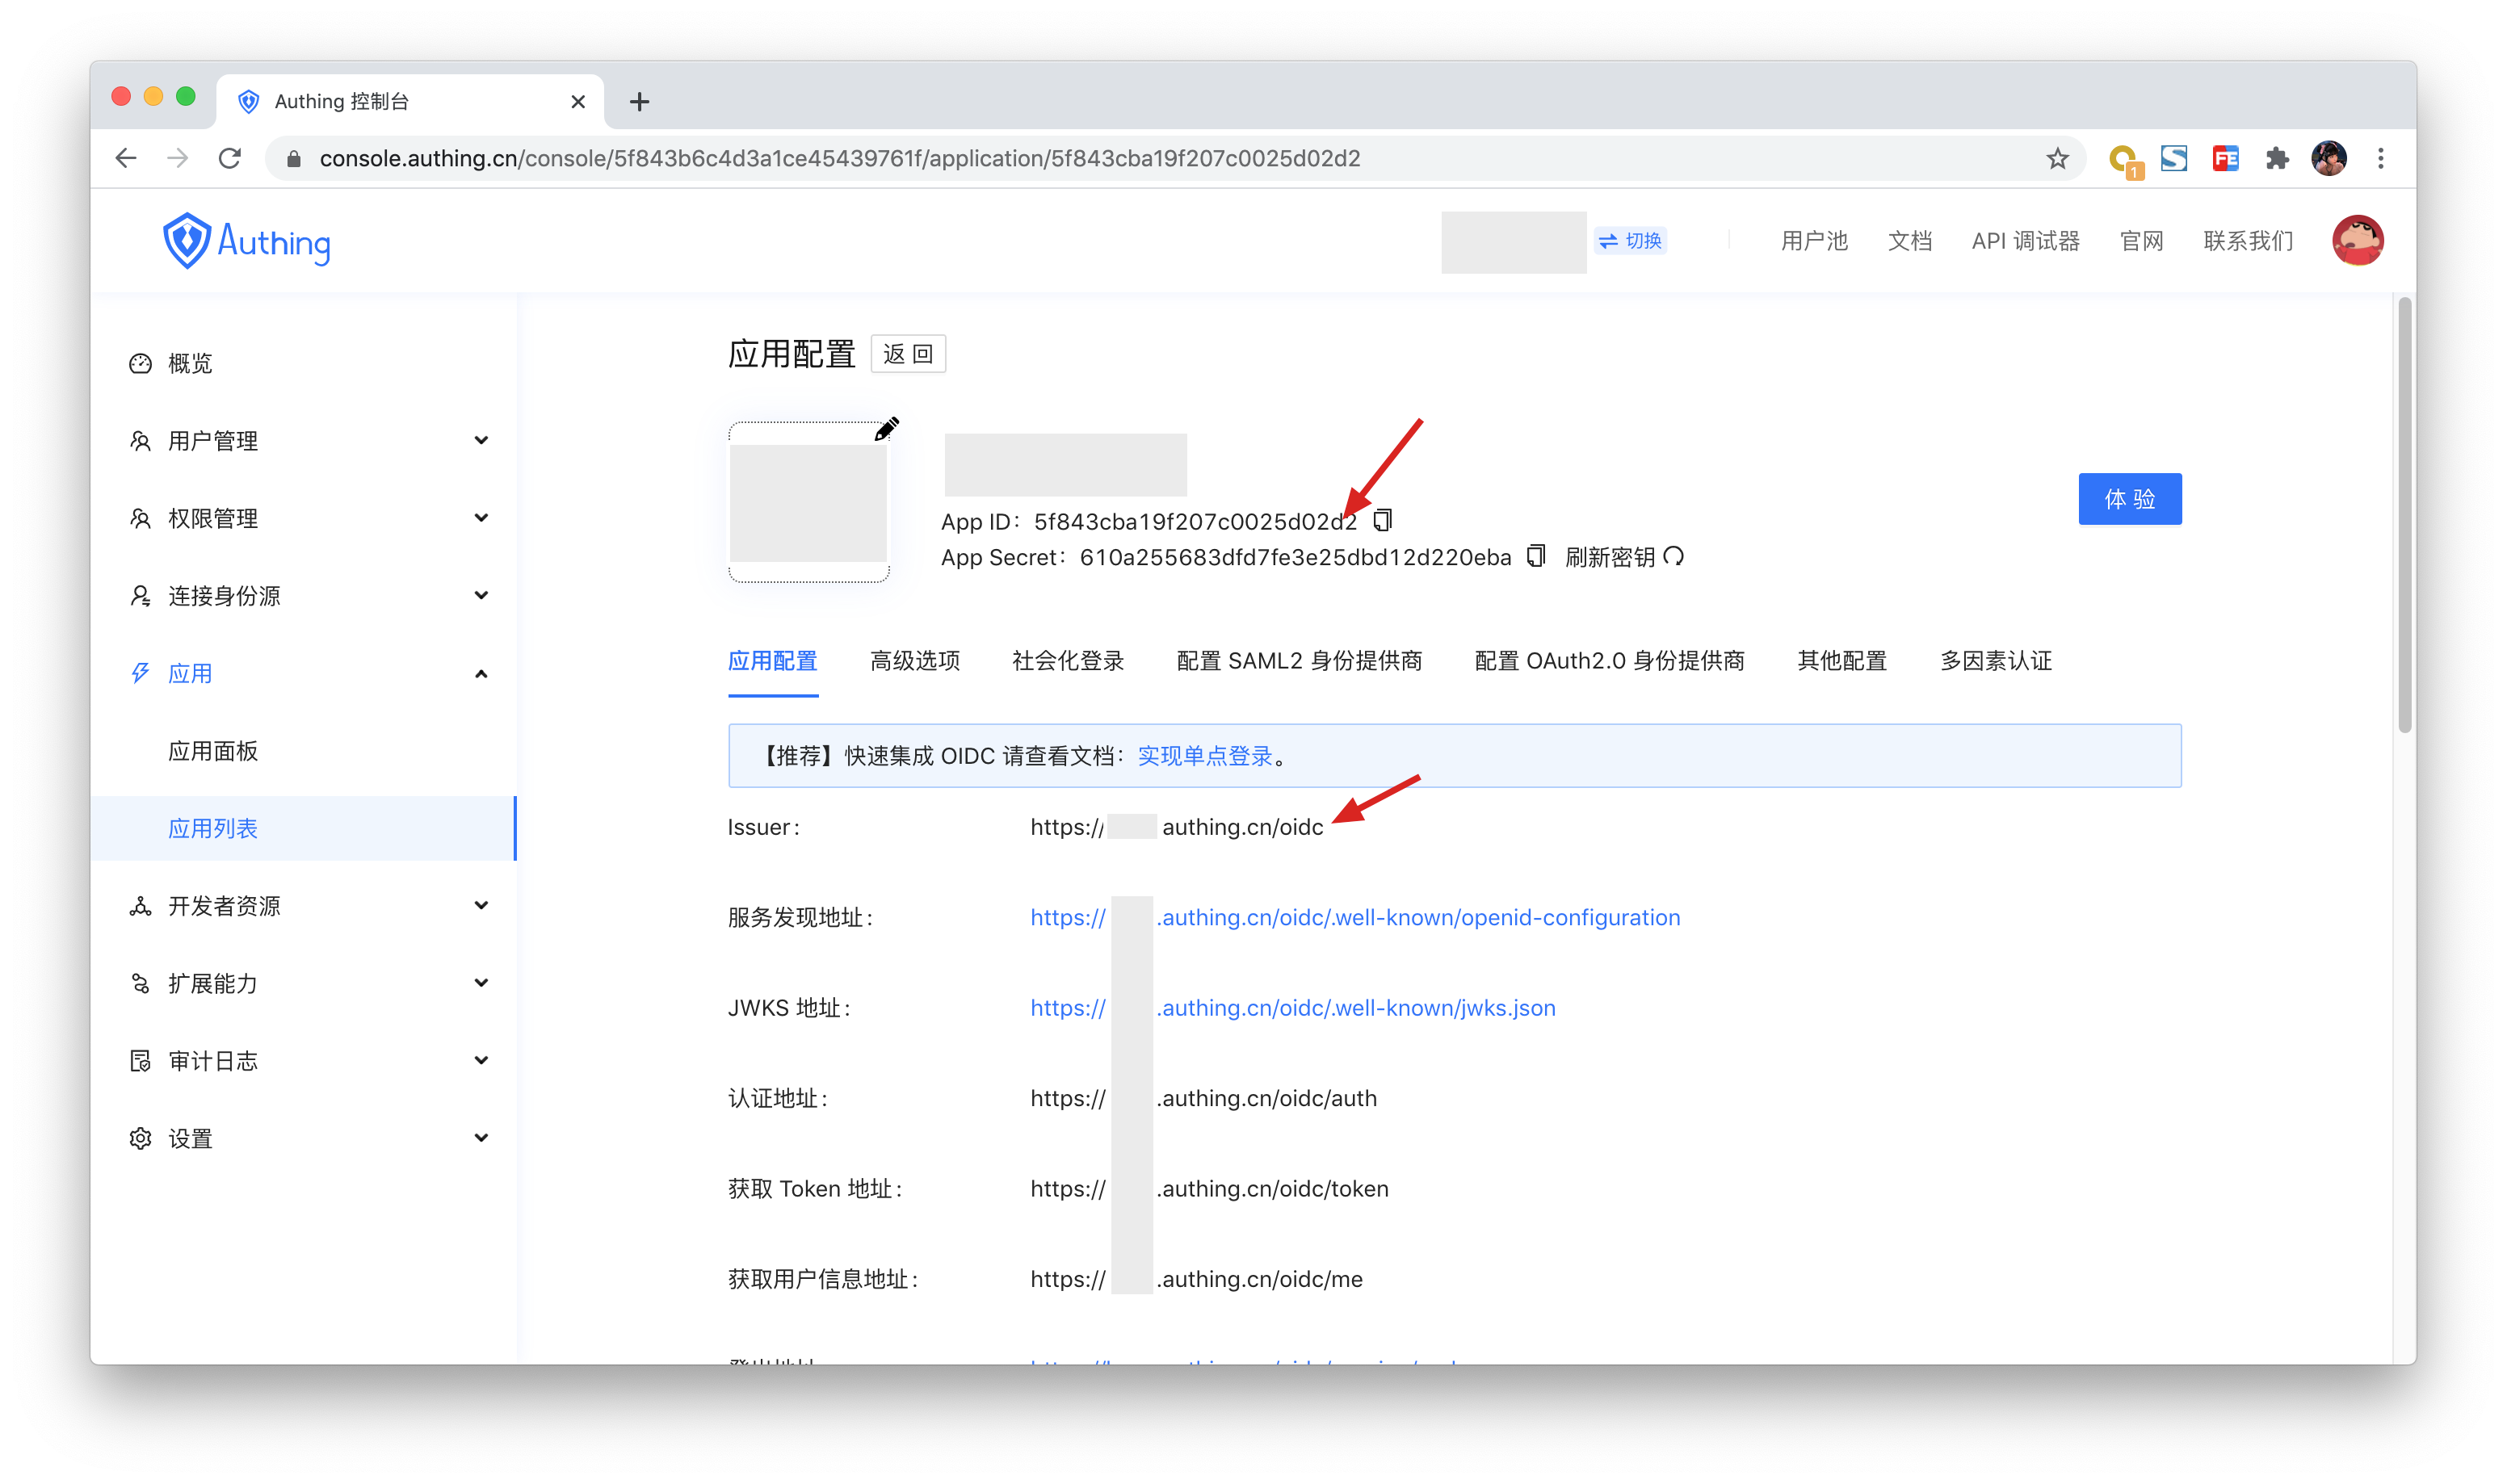Image resolution: width=2507 pixels, height=1484 pixels.
Task: Click the Authing logo
Action: point(247,242)
